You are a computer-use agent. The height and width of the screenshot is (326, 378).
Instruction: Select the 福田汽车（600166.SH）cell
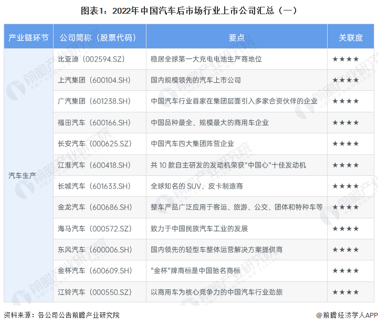100,122
